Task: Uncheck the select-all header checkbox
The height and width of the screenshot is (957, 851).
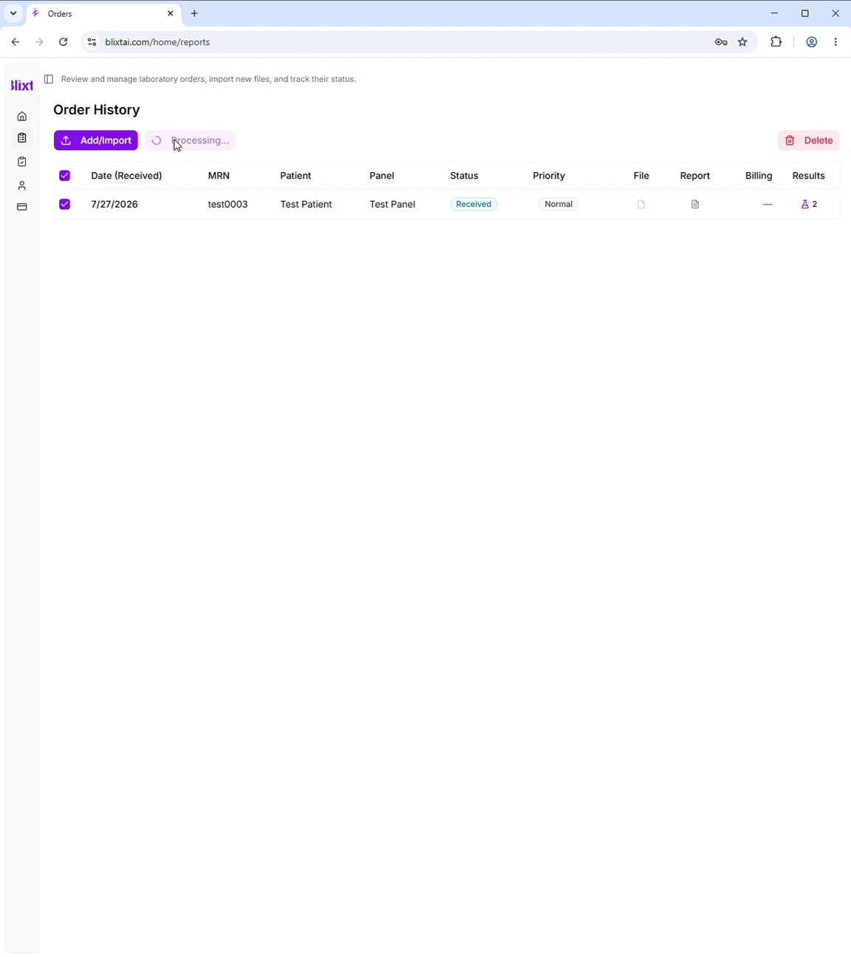Action: tap(65, 176)
